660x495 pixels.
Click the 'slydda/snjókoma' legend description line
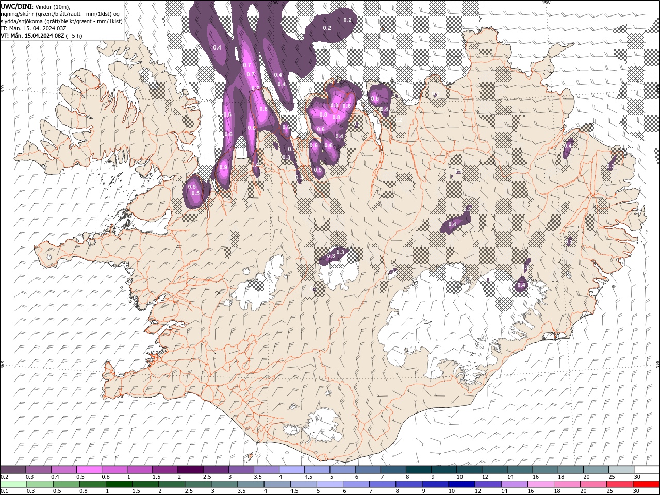click(x=61, y=21)
